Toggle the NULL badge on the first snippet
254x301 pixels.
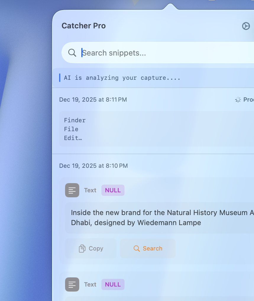(x=113, y=190)
